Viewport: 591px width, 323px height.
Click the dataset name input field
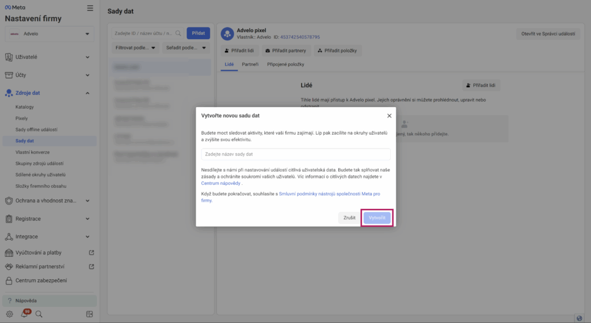(295, 154)
